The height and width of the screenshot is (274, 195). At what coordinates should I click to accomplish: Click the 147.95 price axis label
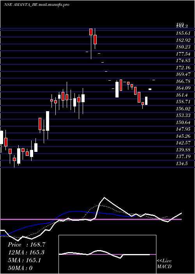pos(183,129)
